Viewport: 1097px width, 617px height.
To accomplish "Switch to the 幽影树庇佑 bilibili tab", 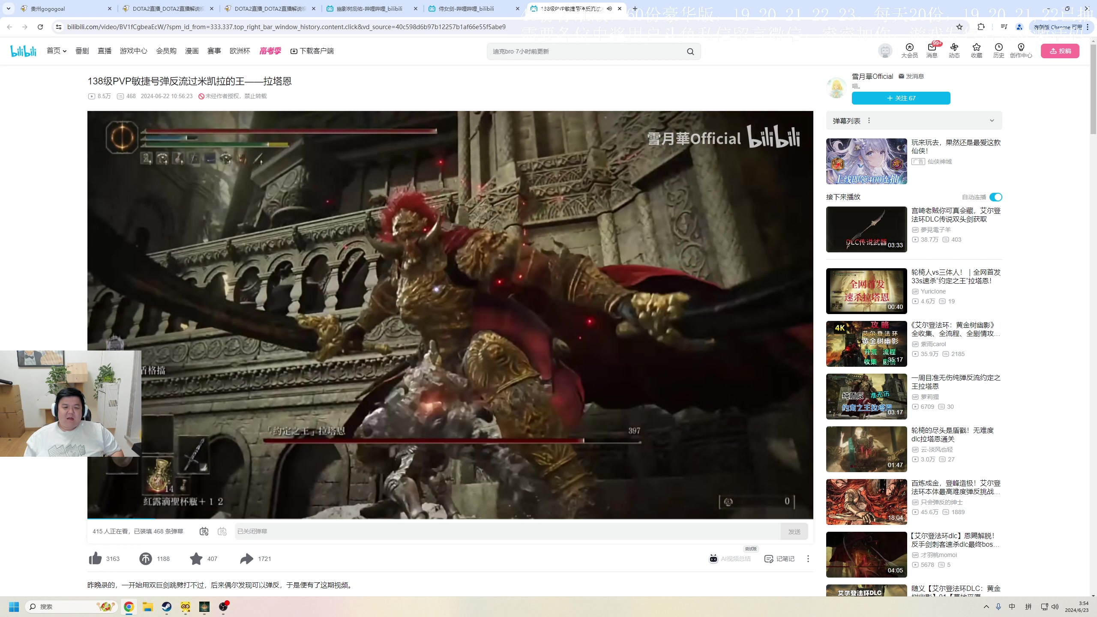I will pos(372,9).
